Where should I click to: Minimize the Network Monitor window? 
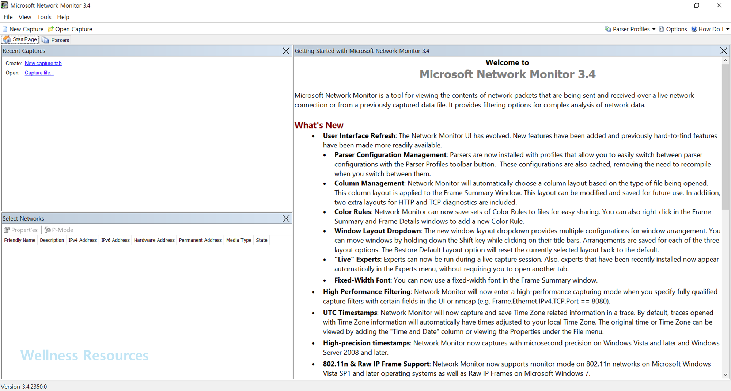(x=675, y=5)
